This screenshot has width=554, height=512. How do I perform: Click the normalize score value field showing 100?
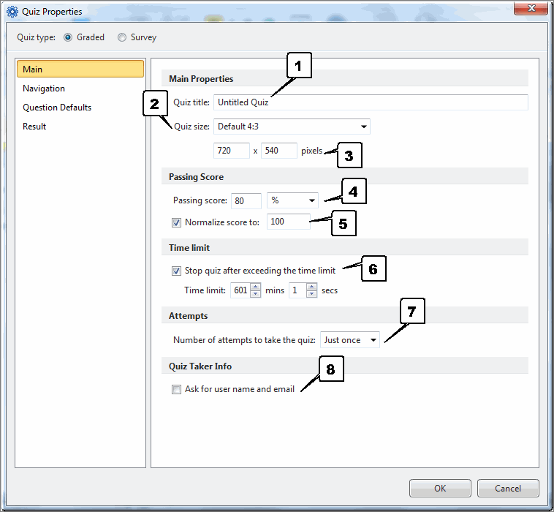[x=288, y=222]
